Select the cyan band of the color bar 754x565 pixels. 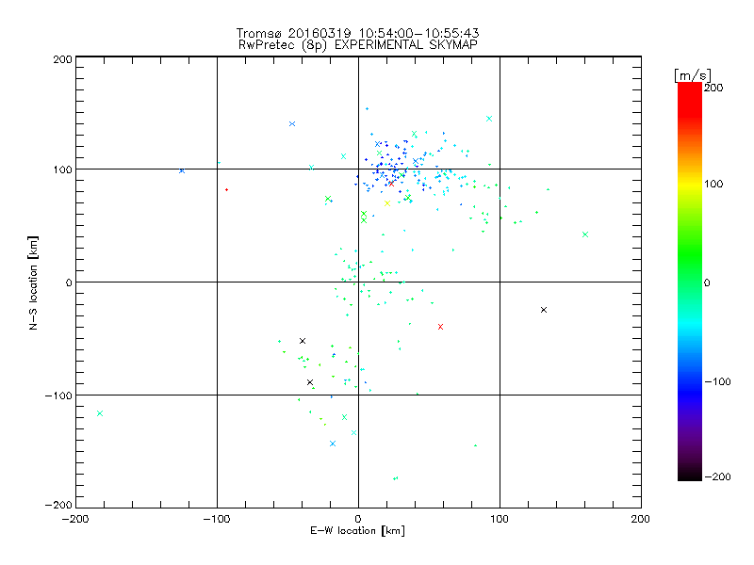[690, 323]
